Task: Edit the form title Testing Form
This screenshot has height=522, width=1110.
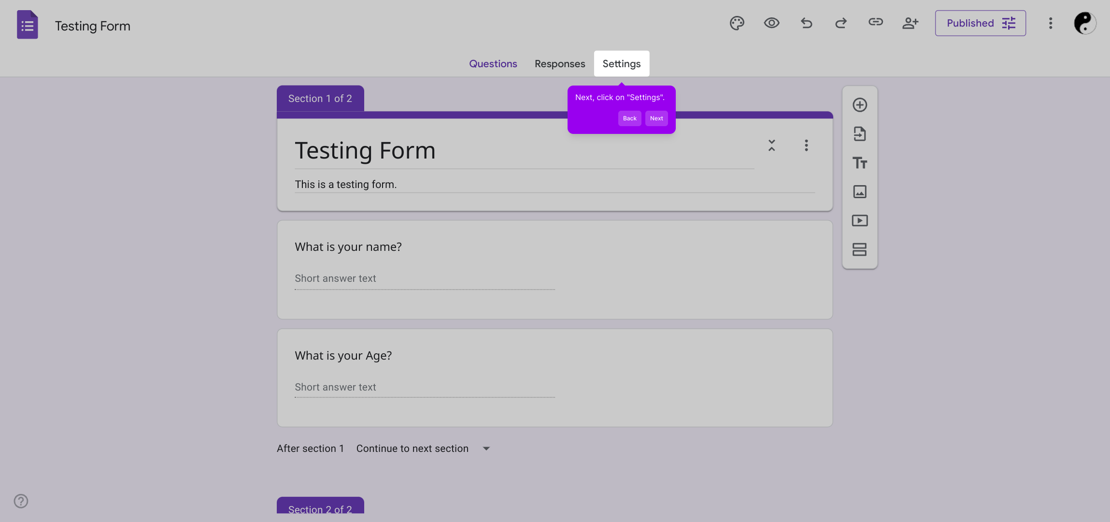Action: tap(524, 151)
